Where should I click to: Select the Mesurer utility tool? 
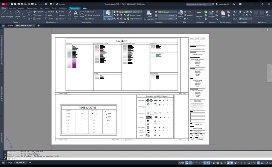[199, 14]
